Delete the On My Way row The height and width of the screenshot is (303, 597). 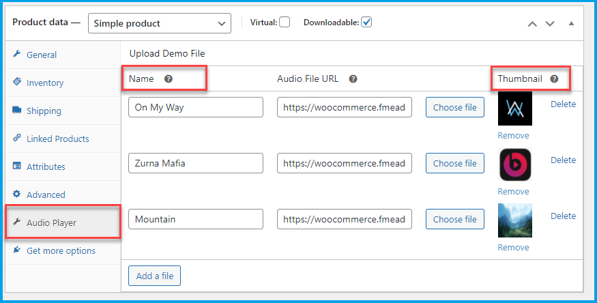(x=563, y=104)
